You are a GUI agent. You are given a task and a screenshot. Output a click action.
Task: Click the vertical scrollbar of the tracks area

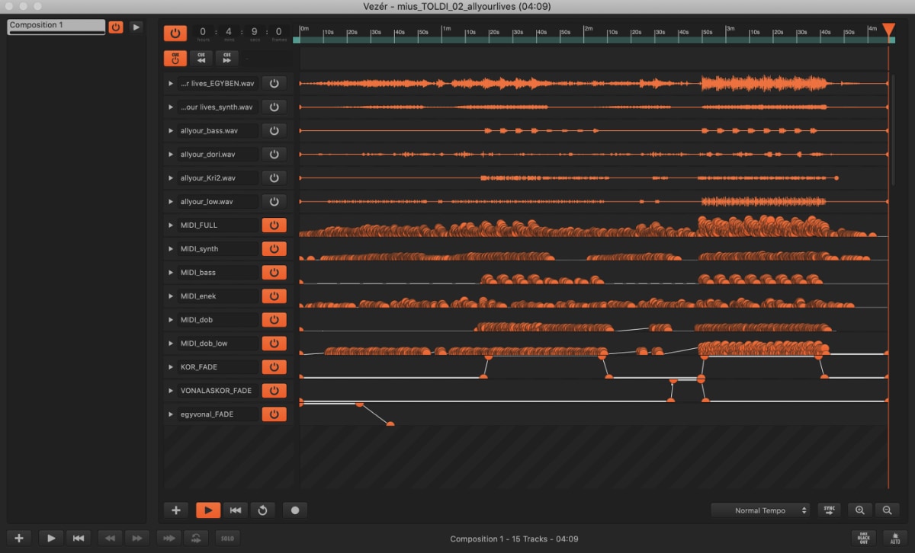coord(893,129)
